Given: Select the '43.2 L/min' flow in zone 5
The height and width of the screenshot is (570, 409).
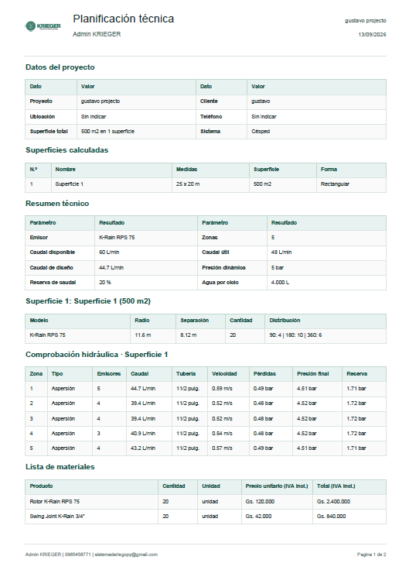Looking at the screenshot, I should click(143, 448).
